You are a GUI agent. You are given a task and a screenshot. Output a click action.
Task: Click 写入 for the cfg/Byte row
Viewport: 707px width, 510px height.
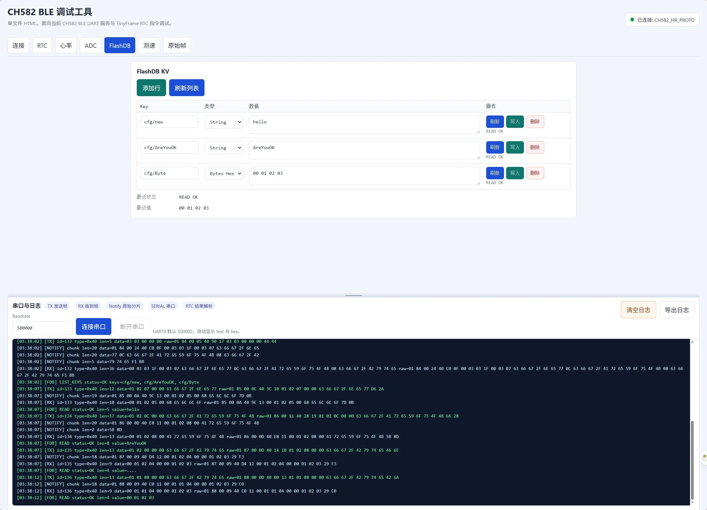[x=515, y=173]
